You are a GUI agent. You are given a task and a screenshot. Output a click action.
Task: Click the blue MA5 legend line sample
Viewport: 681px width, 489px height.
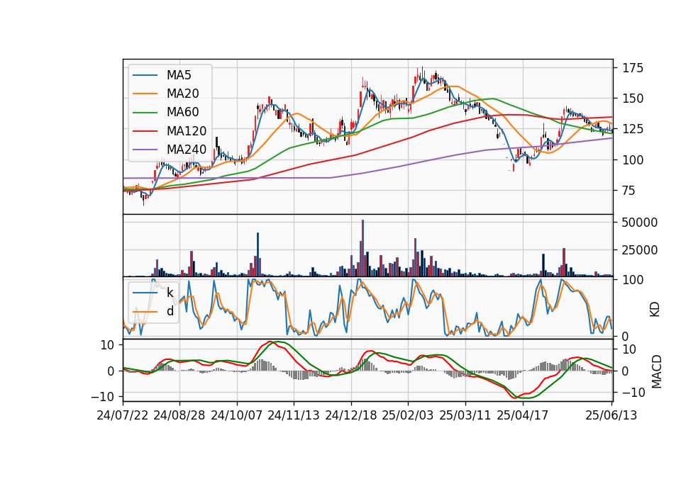pyautogui.click(x=145, y=75)
